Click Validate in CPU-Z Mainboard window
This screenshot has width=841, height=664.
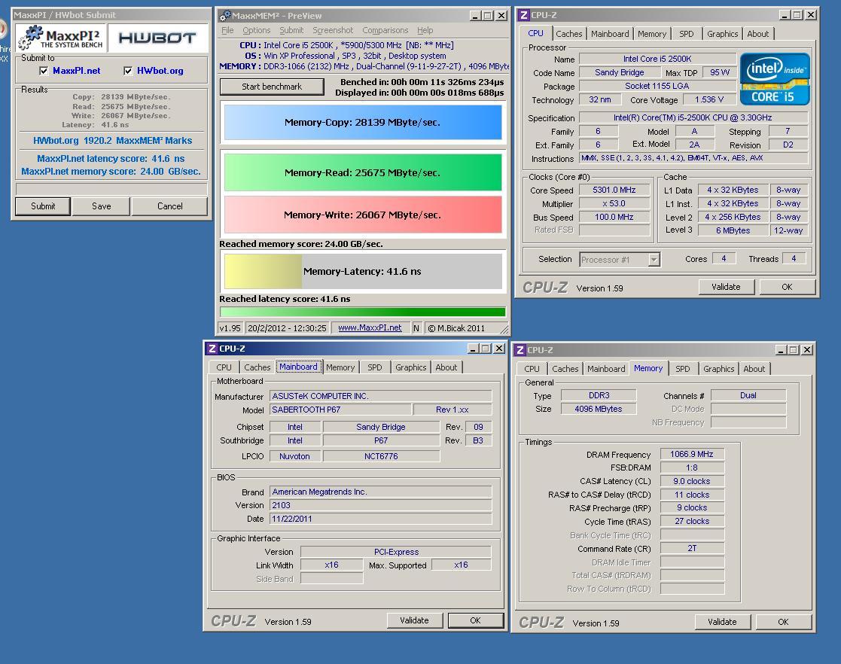point(414,620)
